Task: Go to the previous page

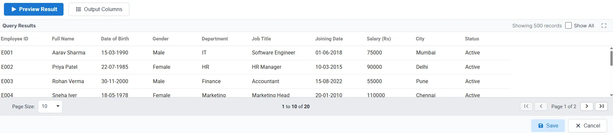Action: point(541,106)
